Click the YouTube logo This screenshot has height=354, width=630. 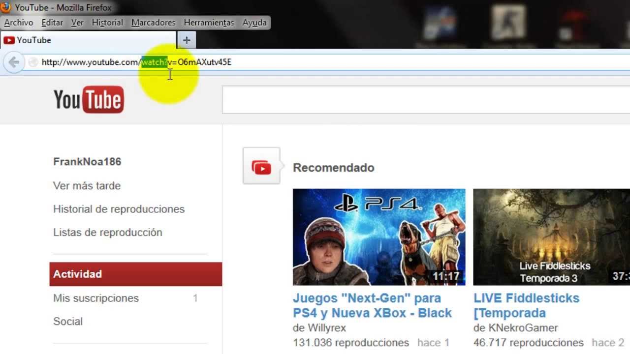click(x=89, y=99)
